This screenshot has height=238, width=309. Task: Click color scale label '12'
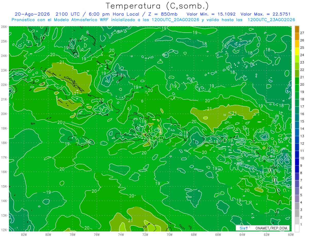[x=302, y=143]
